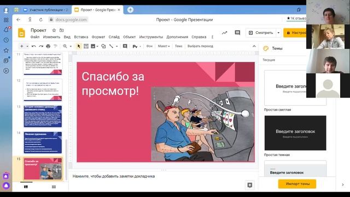Open browser sidebar favorites star
This screenshot has width=350, height=197.
click(x=6, y=50)
